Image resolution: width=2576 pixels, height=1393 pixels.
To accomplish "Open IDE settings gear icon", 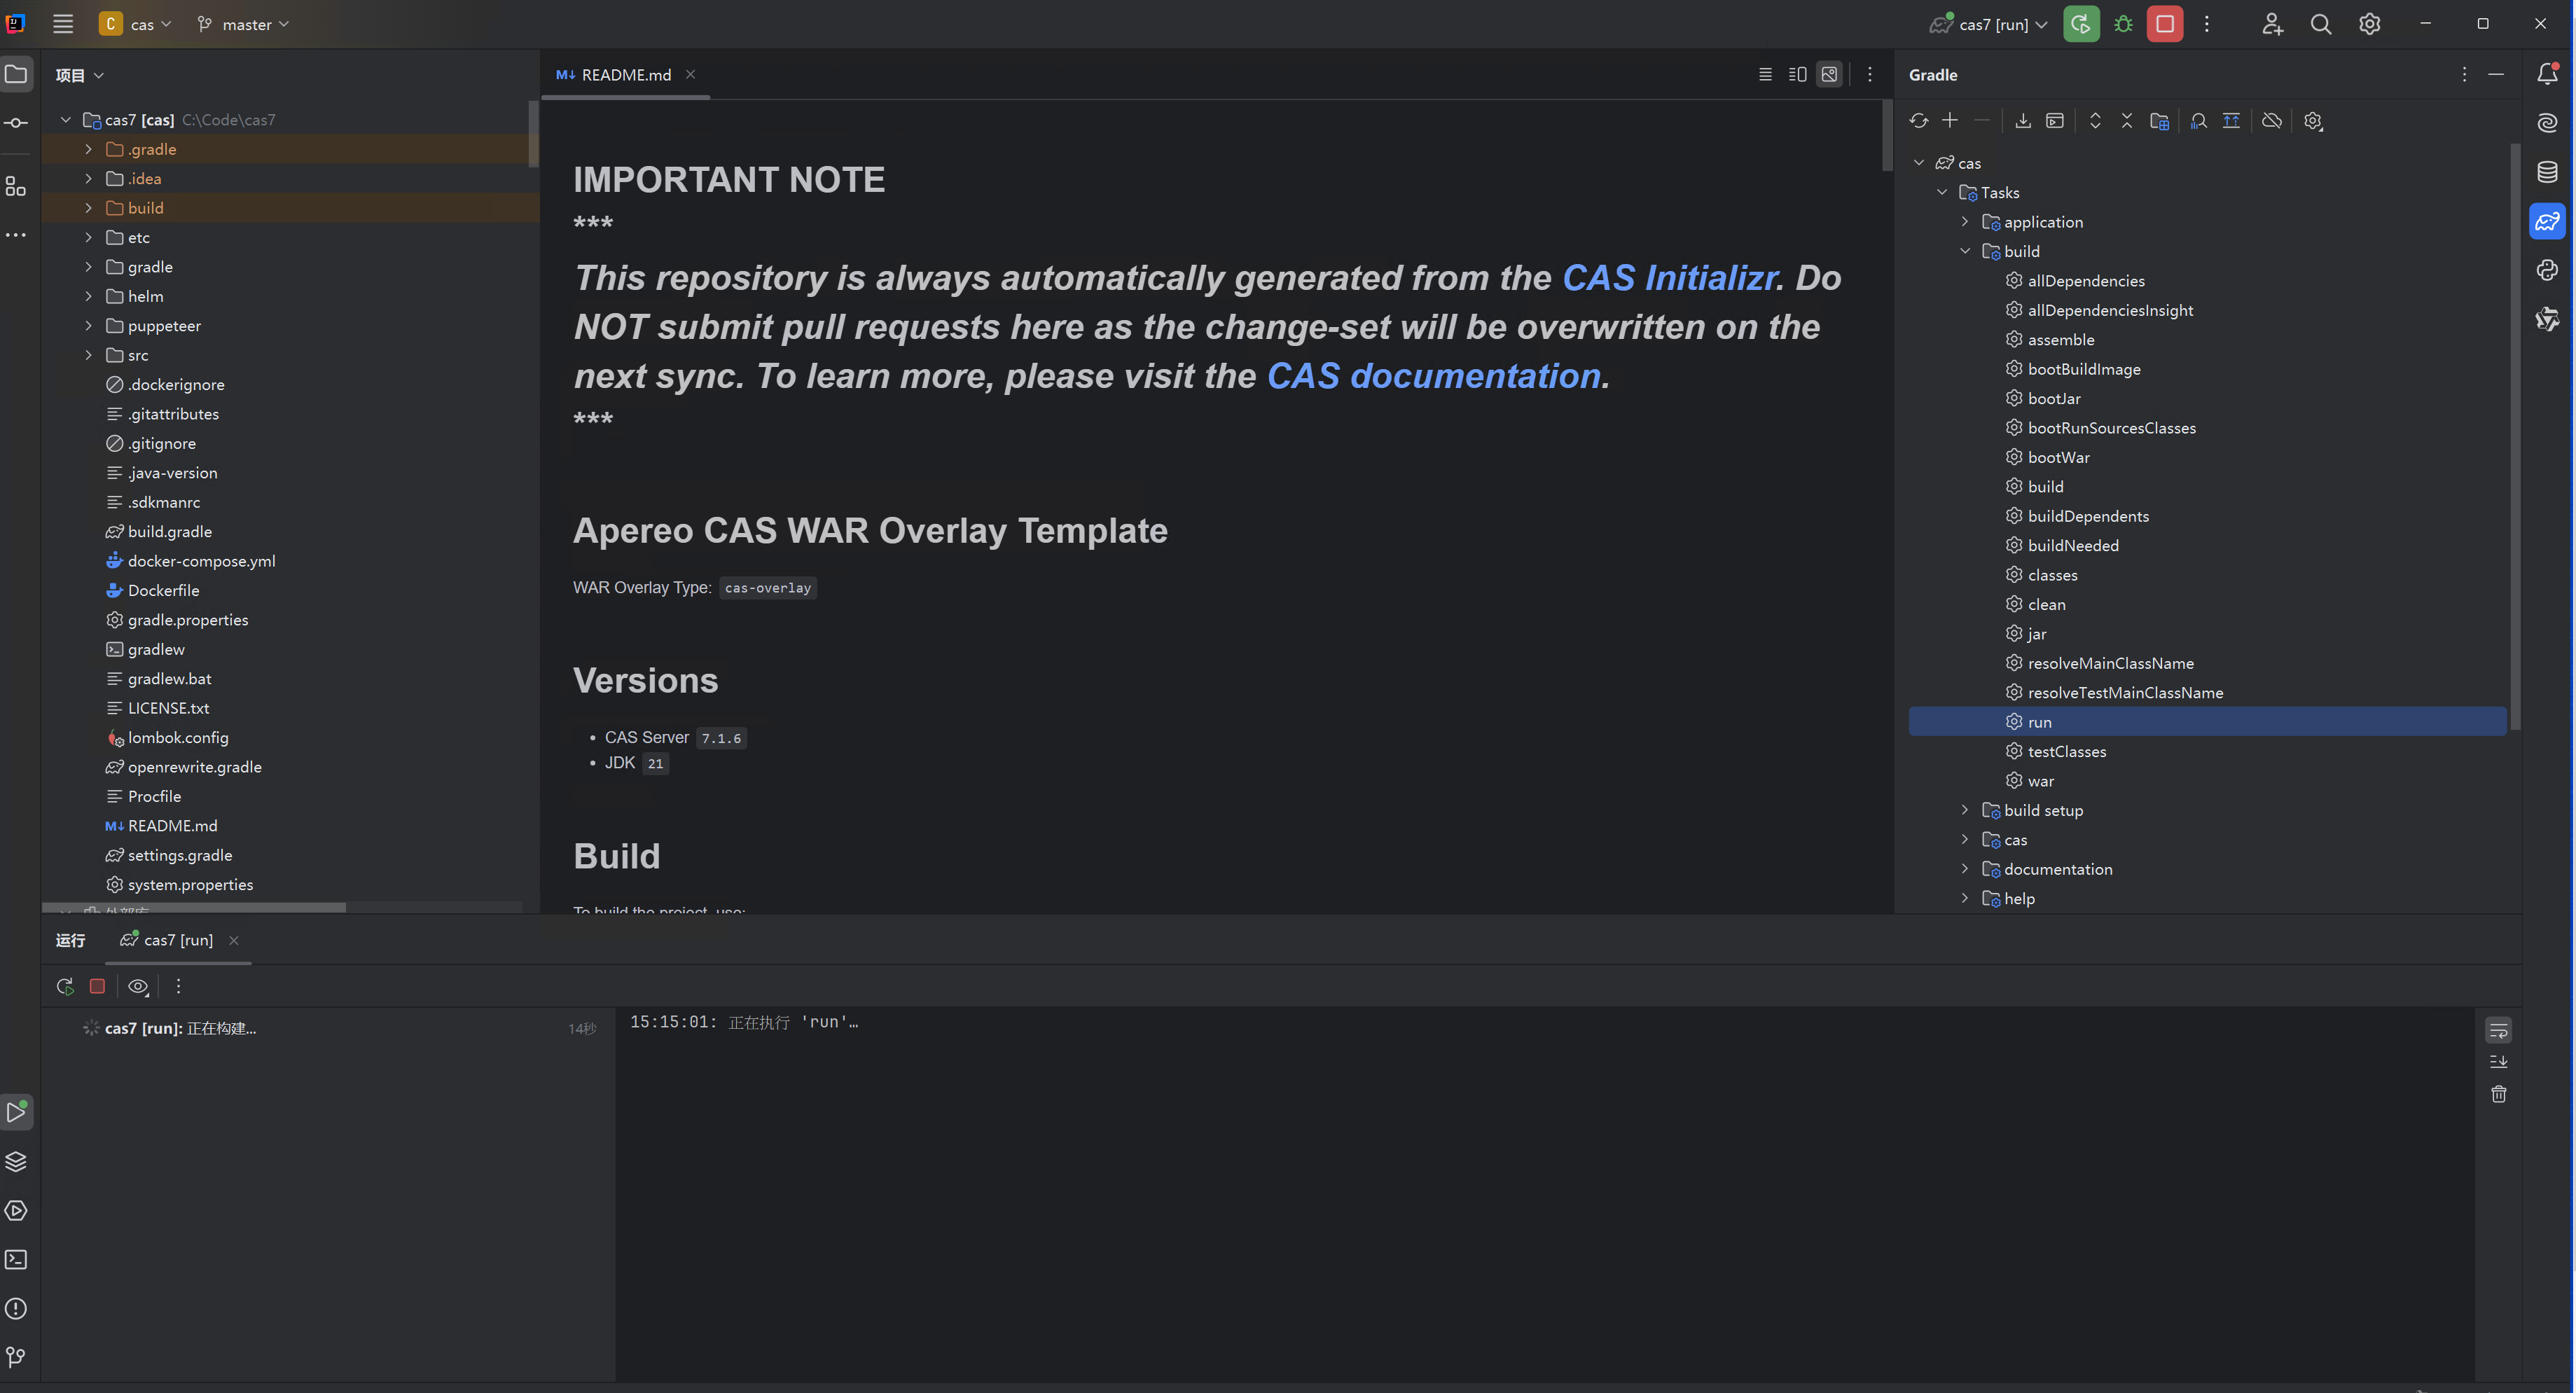I will (2370, 24).
